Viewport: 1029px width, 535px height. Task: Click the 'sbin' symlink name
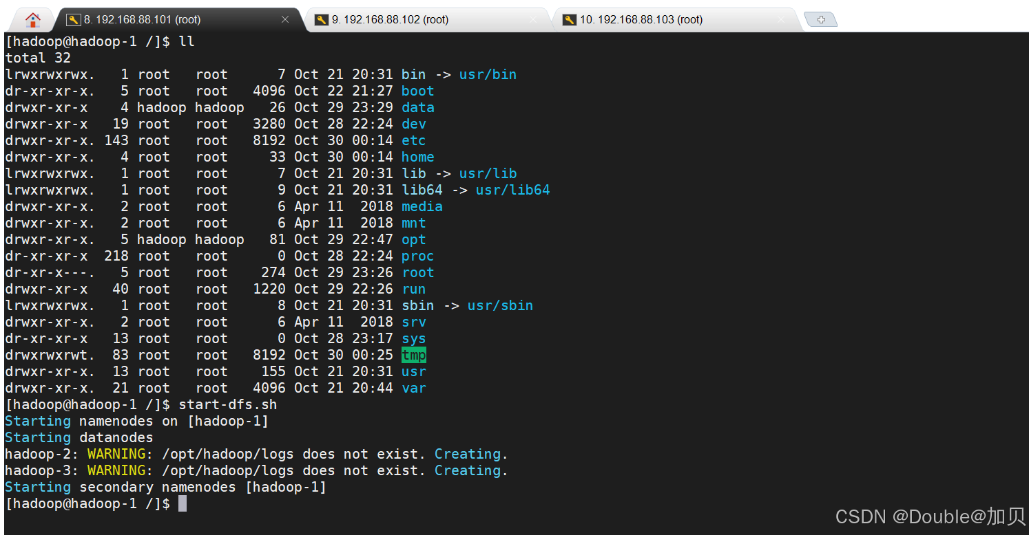[418, 305]
